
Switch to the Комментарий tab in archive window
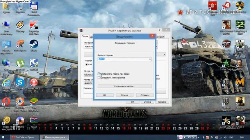(160, 37)
